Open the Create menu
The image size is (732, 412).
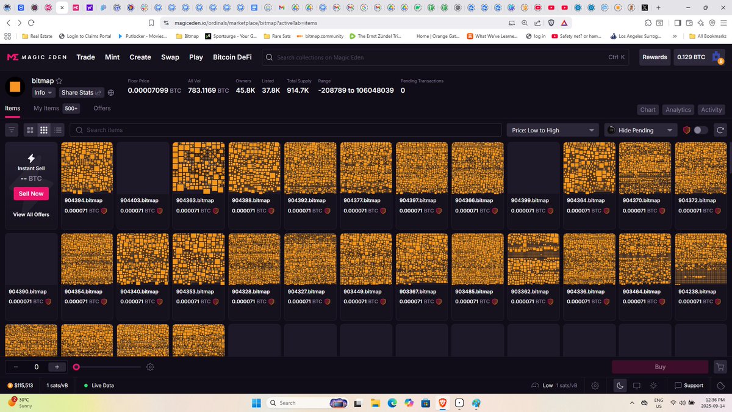pyautogui.click(x=140, y=57)
